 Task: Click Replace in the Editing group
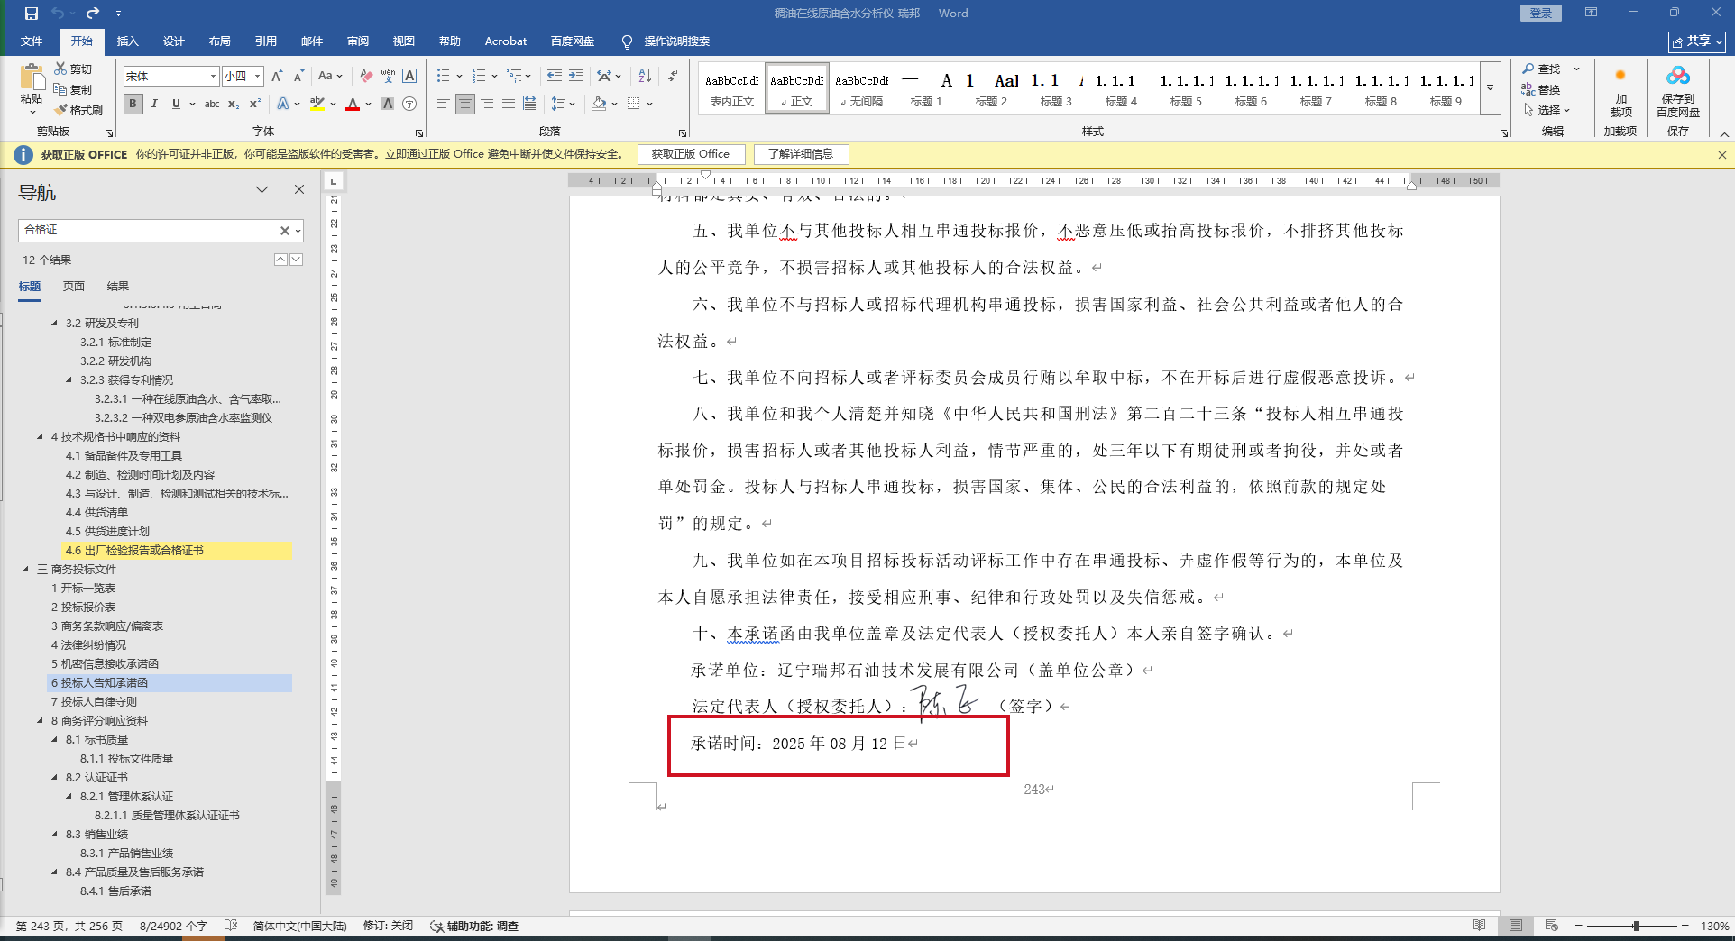tap(1541, 89)
